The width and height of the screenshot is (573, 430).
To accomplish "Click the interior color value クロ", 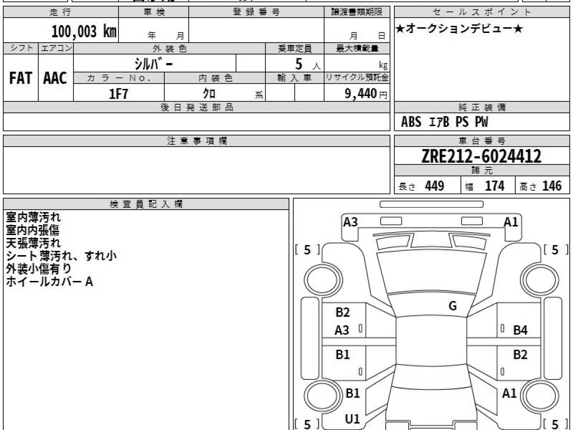I will 209,94.
